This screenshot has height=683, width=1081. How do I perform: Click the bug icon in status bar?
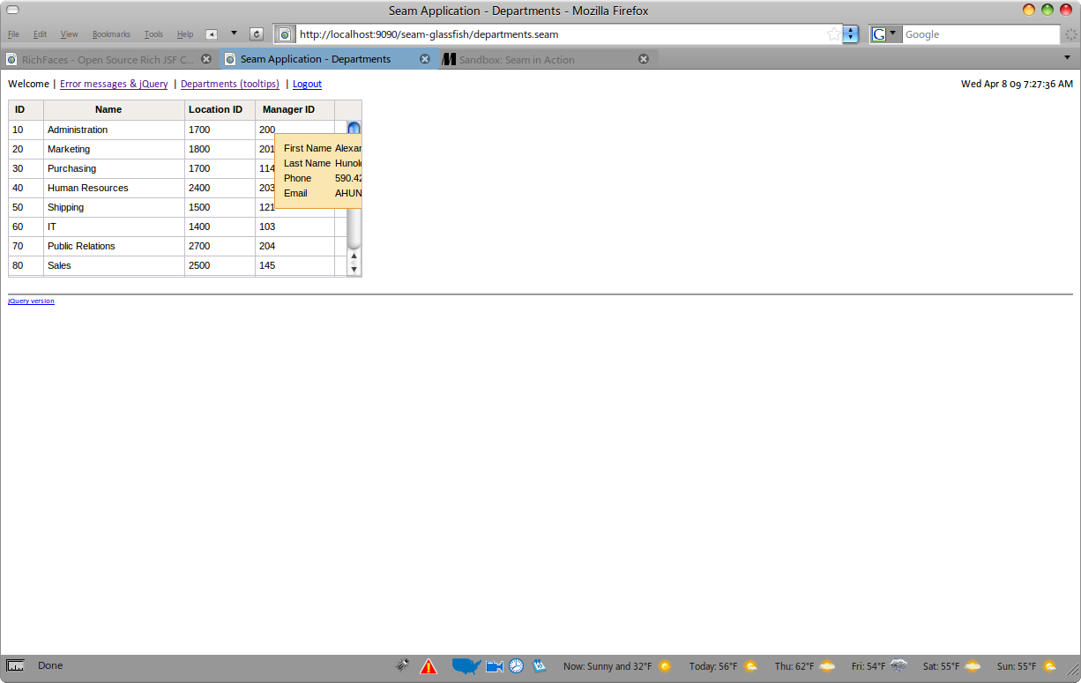point(402,665)
